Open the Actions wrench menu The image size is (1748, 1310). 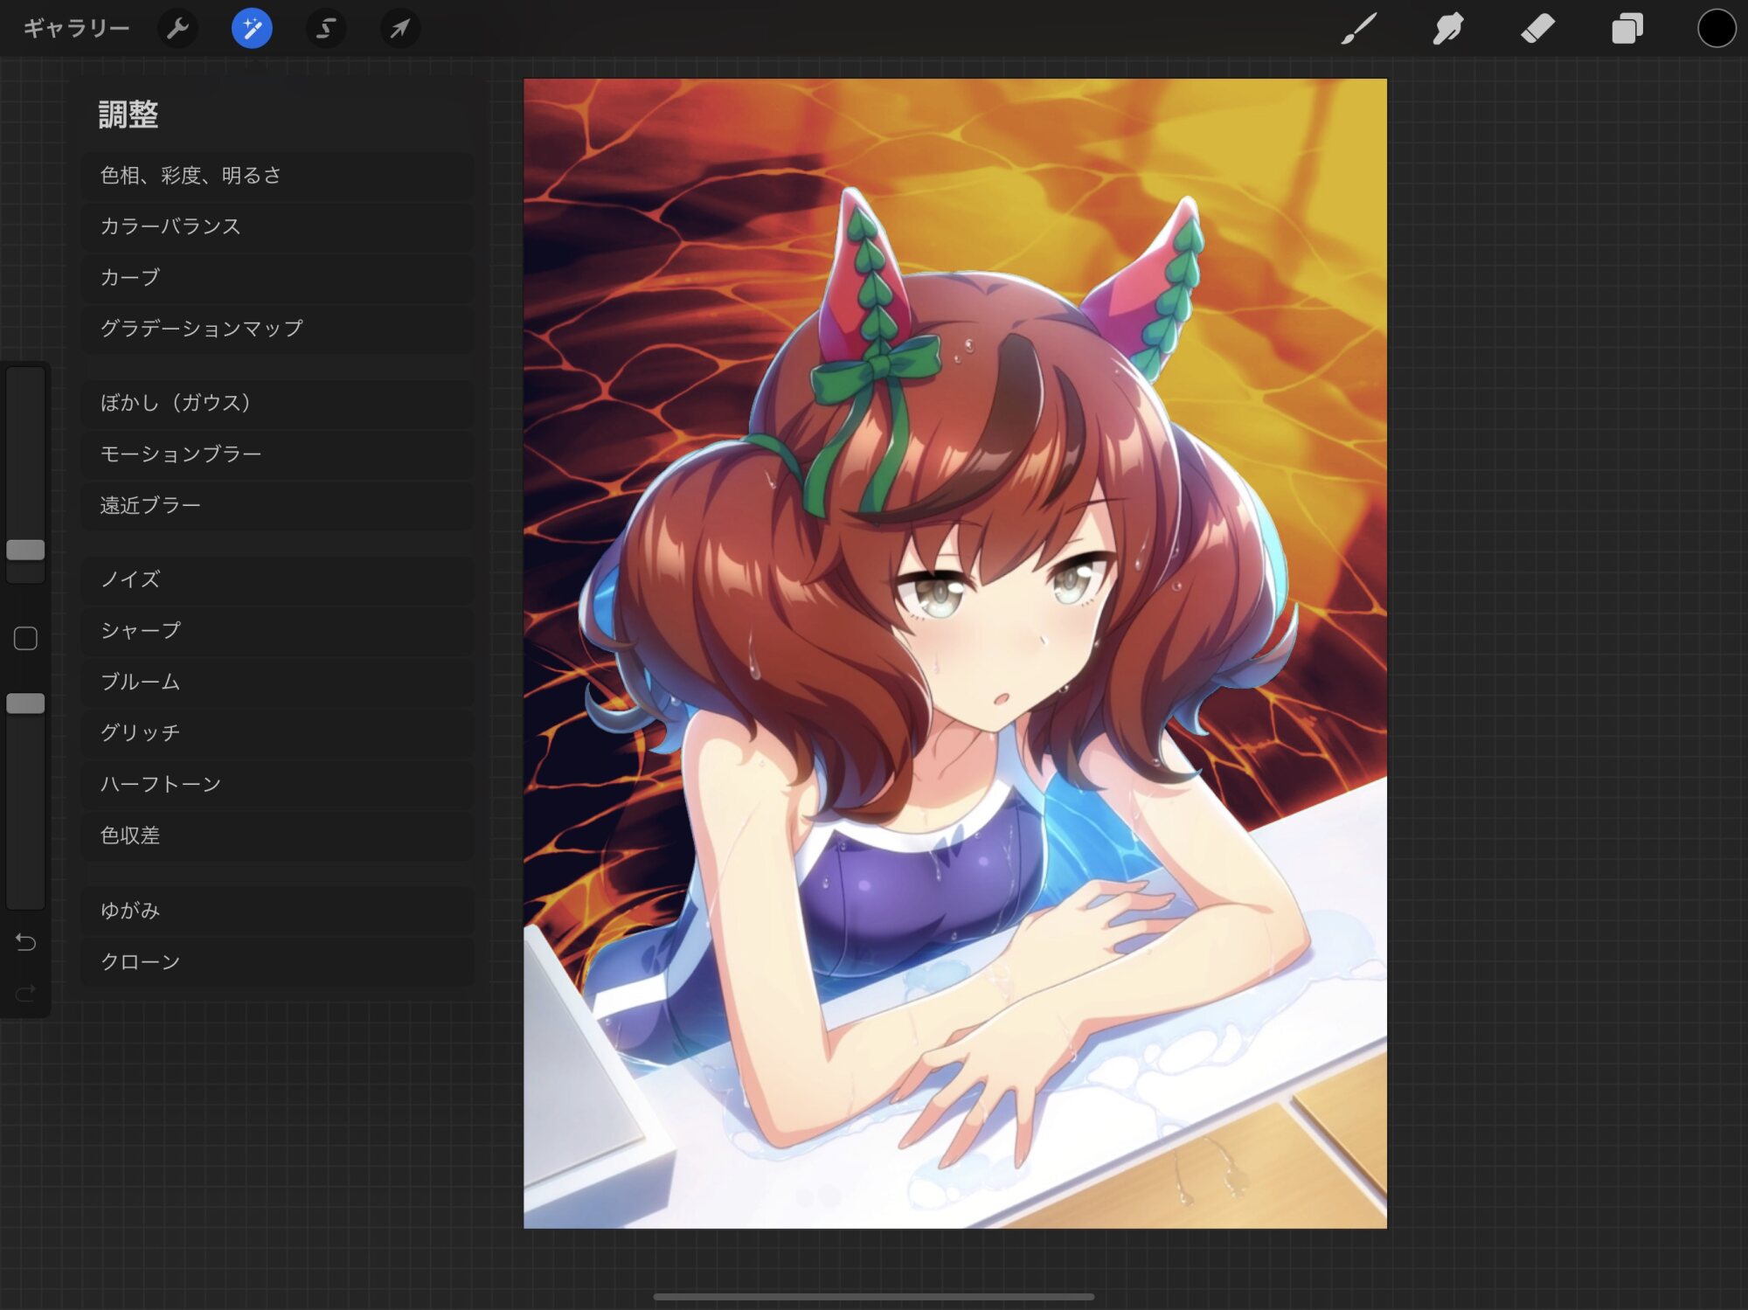(x=177, y=29)
